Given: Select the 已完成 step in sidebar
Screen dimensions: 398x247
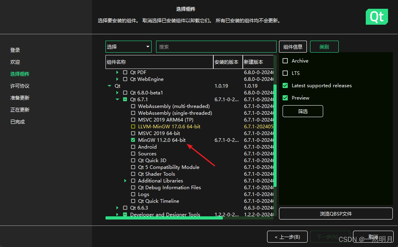Looking at the screenshot, I should [x=18, y=122].
